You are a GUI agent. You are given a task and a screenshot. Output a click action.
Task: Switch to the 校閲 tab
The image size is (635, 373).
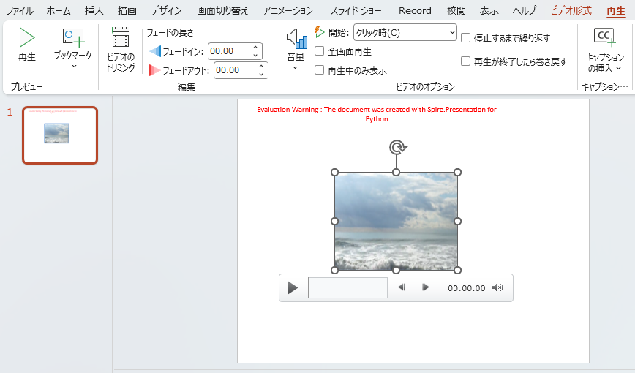[456, 10]
